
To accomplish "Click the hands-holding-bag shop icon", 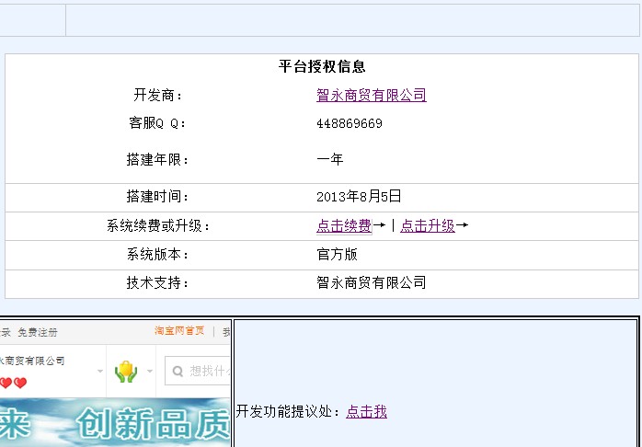I will (126, 372).
